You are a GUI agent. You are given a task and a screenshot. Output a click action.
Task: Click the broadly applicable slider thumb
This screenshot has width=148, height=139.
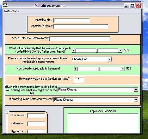tap(99, 69)
